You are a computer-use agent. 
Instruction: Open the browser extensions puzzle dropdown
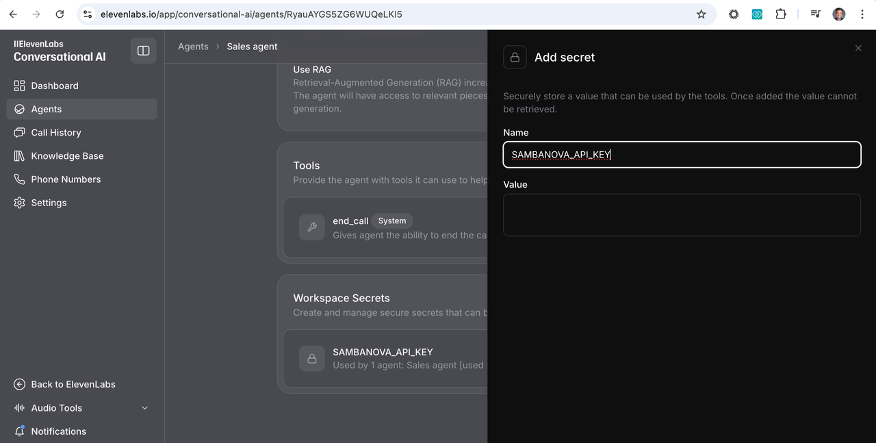(781, 14)
